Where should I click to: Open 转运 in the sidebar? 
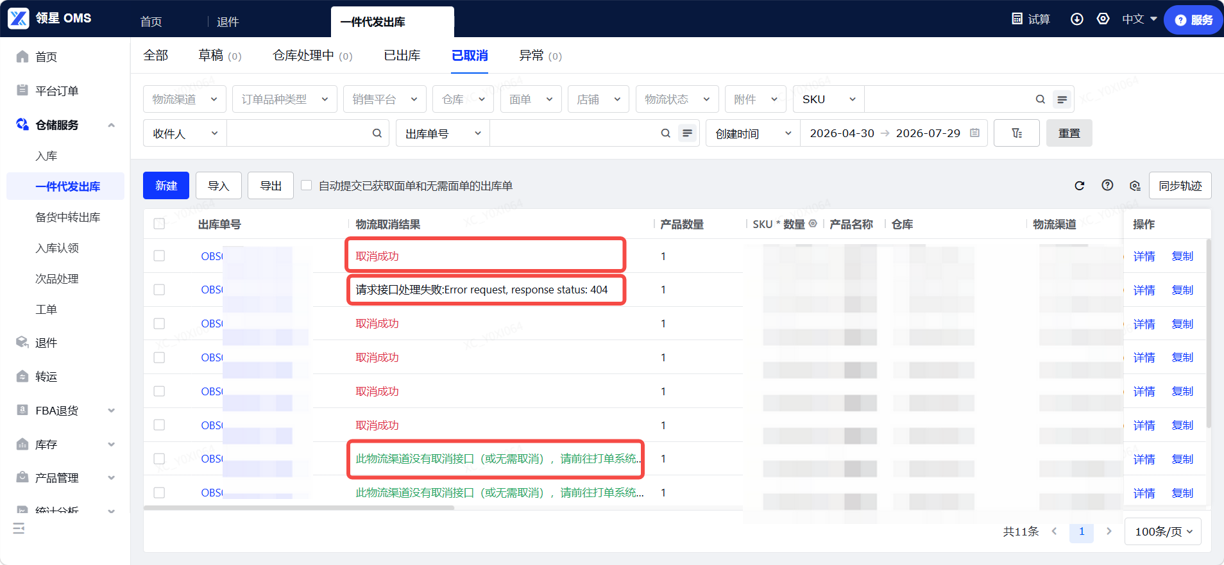46,377
